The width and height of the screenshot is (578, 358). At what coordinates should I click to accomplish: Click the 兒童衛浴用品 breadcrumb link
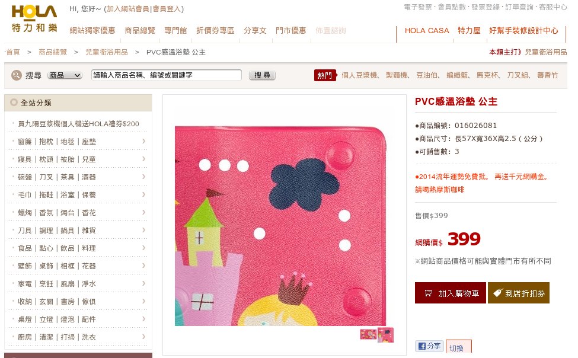[x=107, y=52]
